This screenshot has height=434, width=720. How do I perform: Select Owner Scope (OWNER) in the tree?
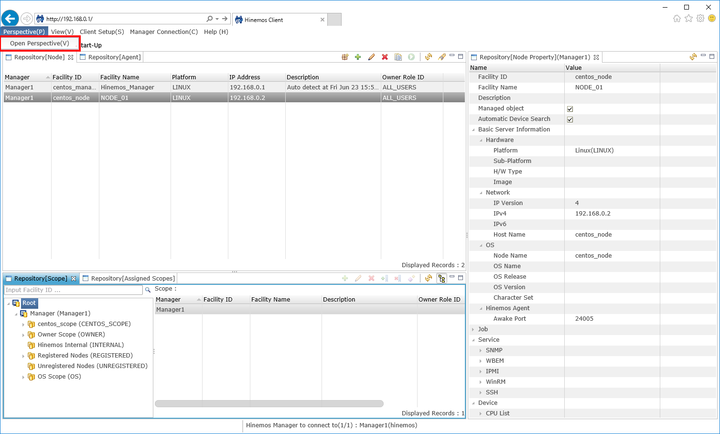(71, 335)
